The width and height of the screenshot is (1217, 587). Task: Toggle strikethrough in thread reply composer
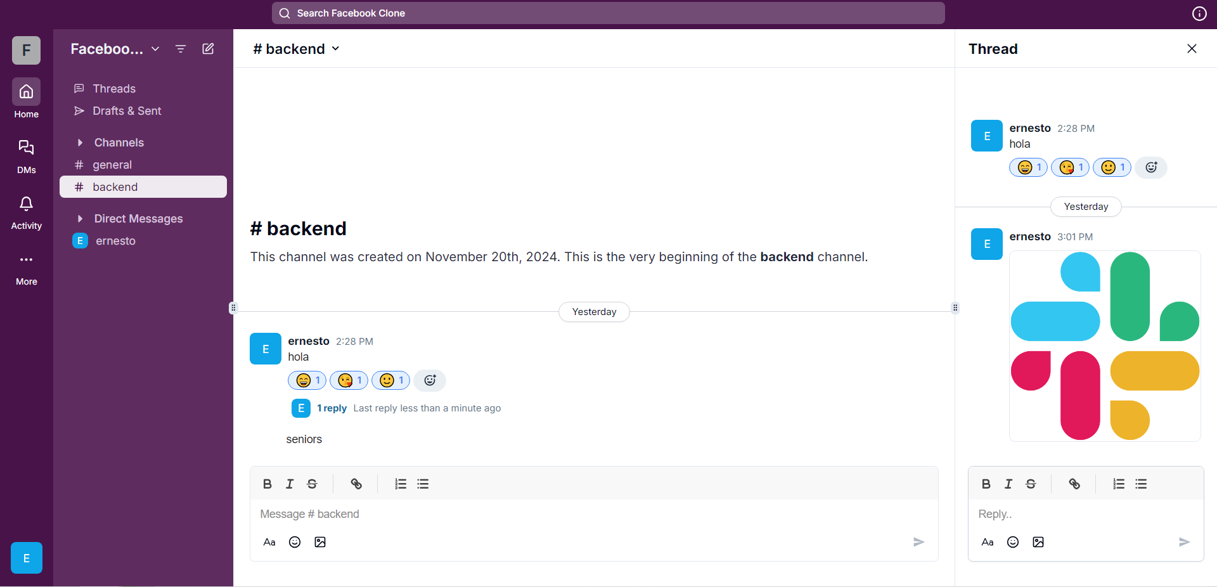pyautogui.click(x=1031, y=484)
